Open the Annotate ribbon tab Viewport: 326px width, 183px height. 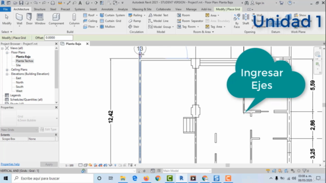107,9
